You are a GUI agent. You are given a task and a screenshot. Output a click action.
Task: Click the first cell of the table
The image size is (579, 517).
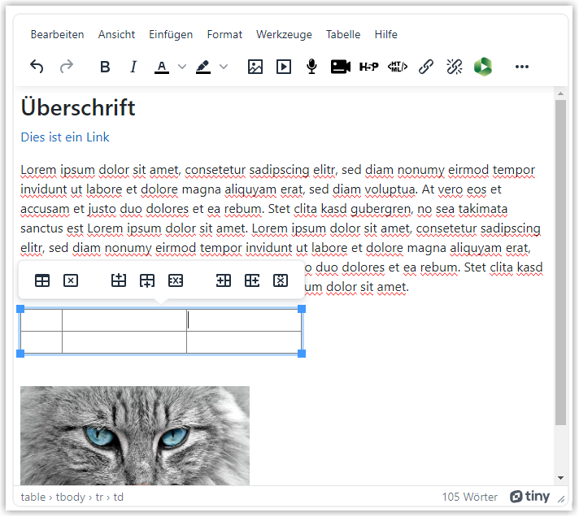[41, 320]
